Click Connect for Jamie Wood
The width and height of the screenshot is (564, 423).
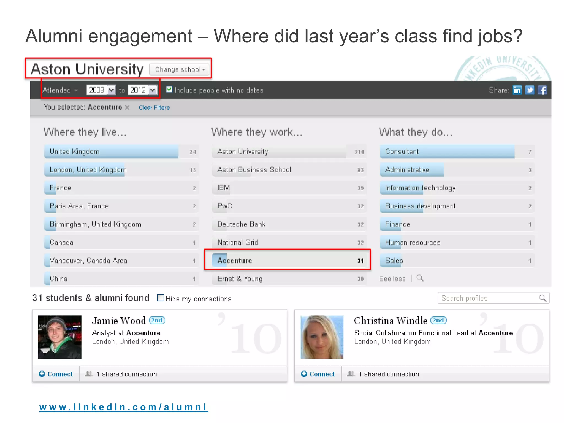click(56, 374)
